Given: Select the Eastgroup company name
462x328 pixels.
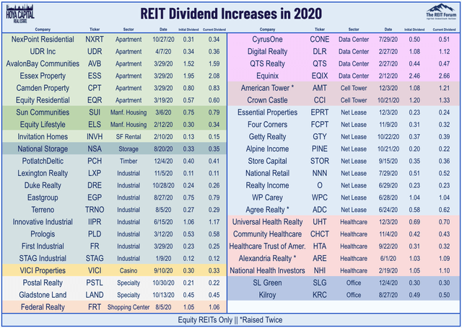Looking at the screenshot, I should click(43, 198).
